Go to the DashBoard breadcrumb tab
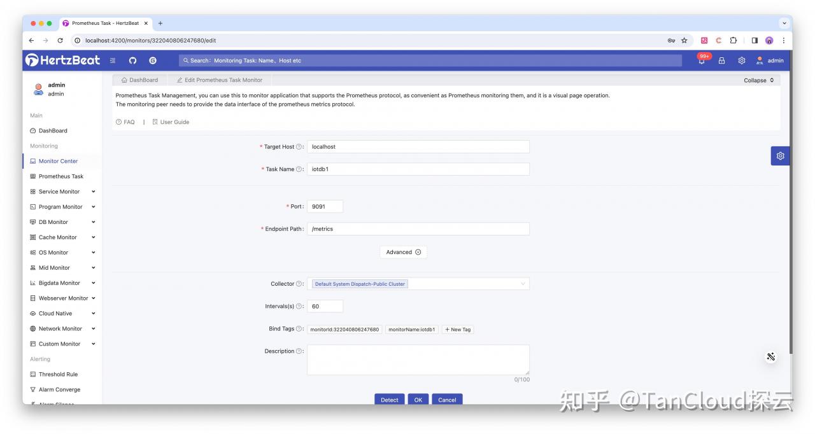815x434 pixels. pyautogui.click(x=139, y=80)
